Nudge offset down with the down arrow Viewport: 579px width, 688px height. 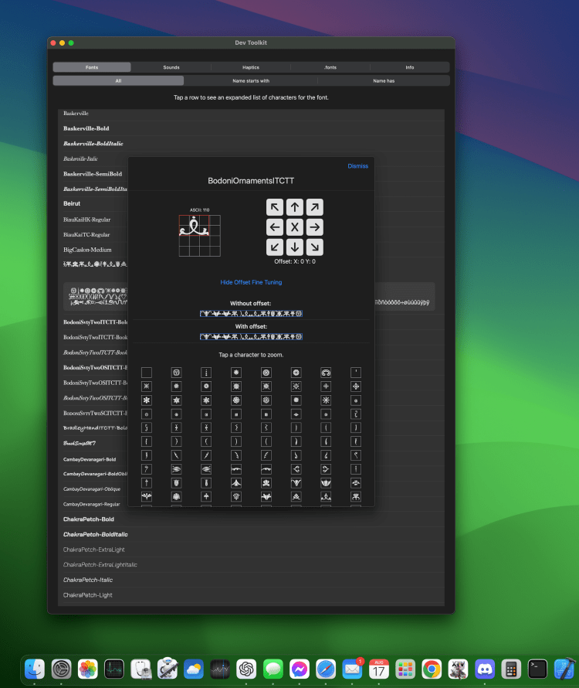coord(295,247)
